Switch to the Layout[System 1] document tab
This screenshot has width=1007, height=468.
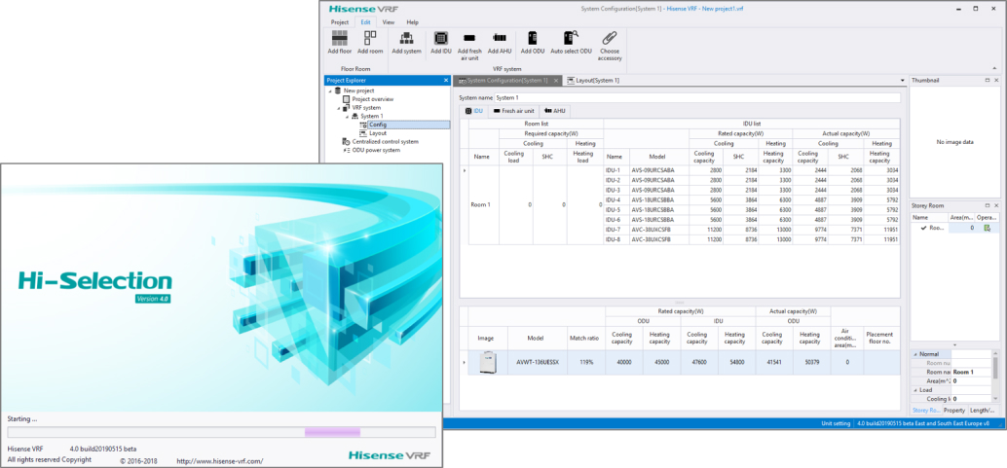(593, 80)
